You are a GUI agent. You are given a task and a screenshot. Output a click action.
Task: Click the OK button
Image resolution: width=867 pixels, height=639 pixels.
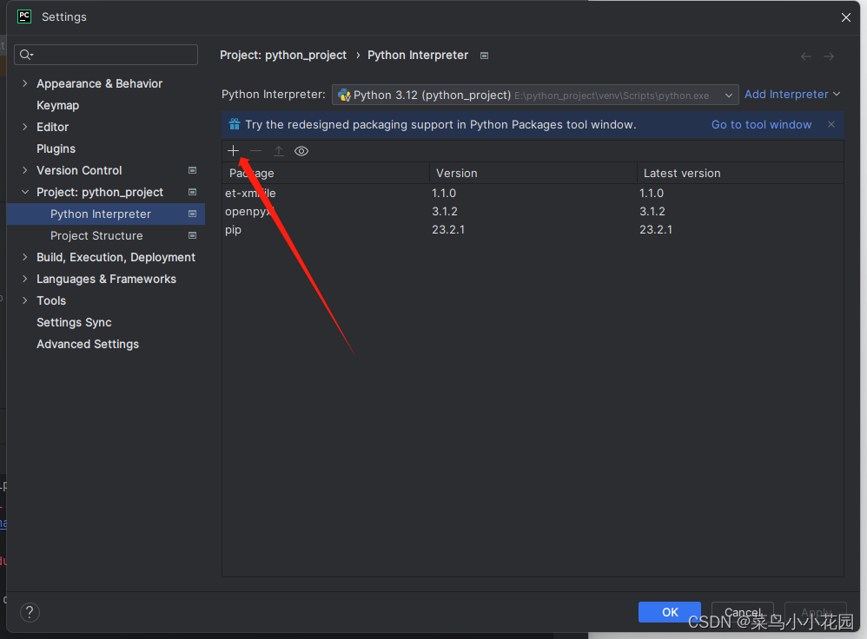click(670, 612)
